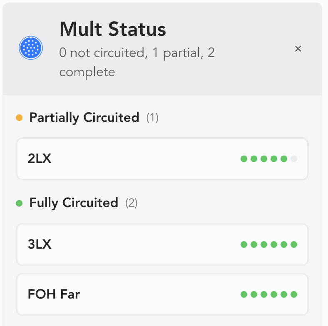Click the first circuit dot on FOH Far
This screenshot has width=328, height=326.
[244, 294]
